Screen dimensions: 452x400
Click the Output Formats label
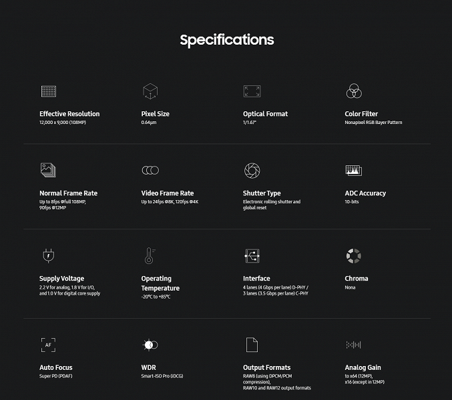pos(266,367)
